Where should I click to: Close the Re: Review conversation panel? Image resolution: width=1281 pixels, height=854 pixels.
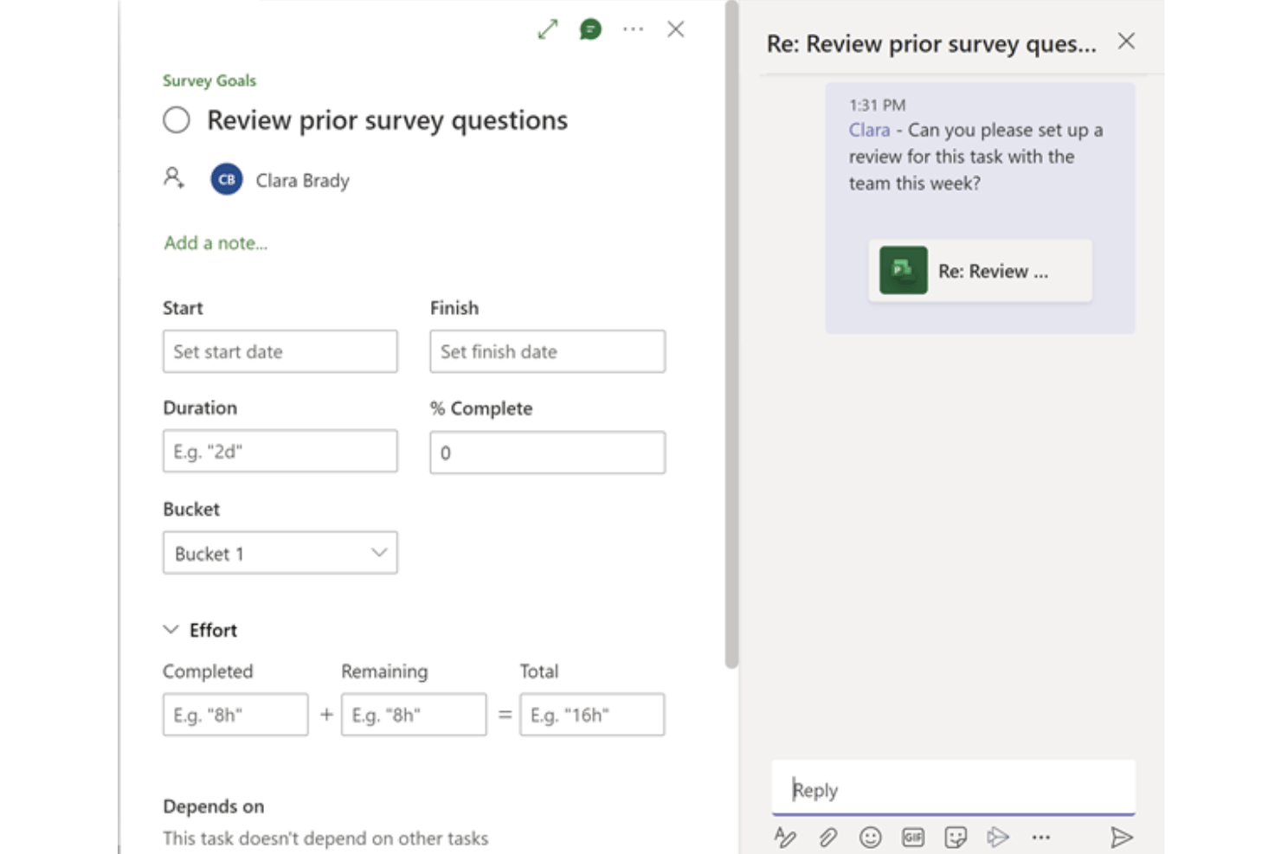click(x=1126, y=41)
